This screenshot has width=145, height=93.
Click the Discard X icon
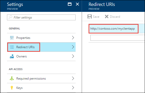point(107,16)
